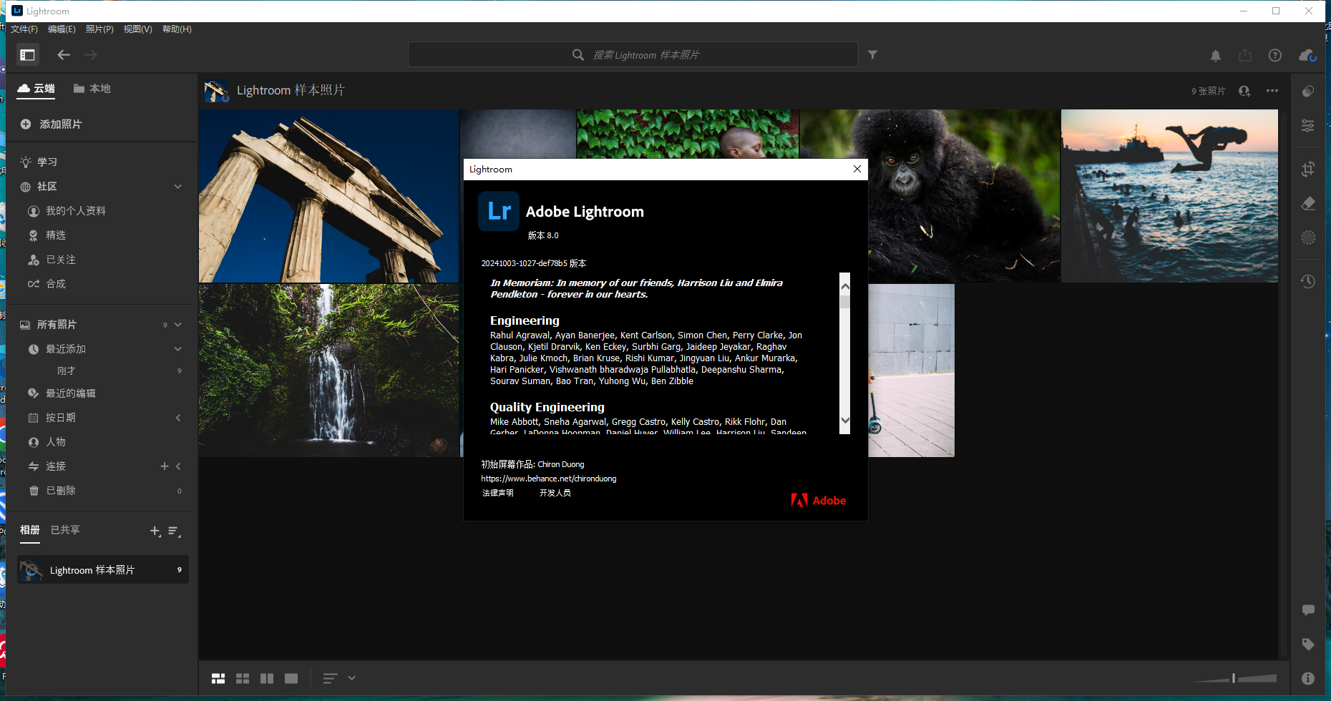Select the Crop tool in the right panel
This screenshot has width=1331, height=701.
(1308, 170)
